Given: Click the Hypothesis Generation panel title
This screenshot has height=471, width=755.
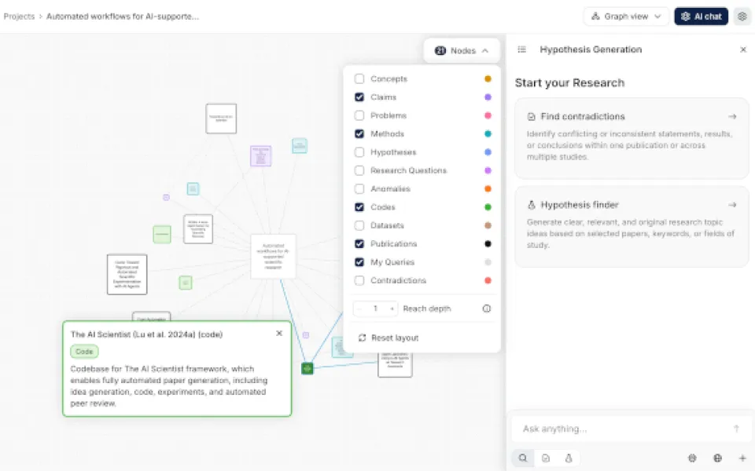Looking at the screenshot, I should point(591,49).
